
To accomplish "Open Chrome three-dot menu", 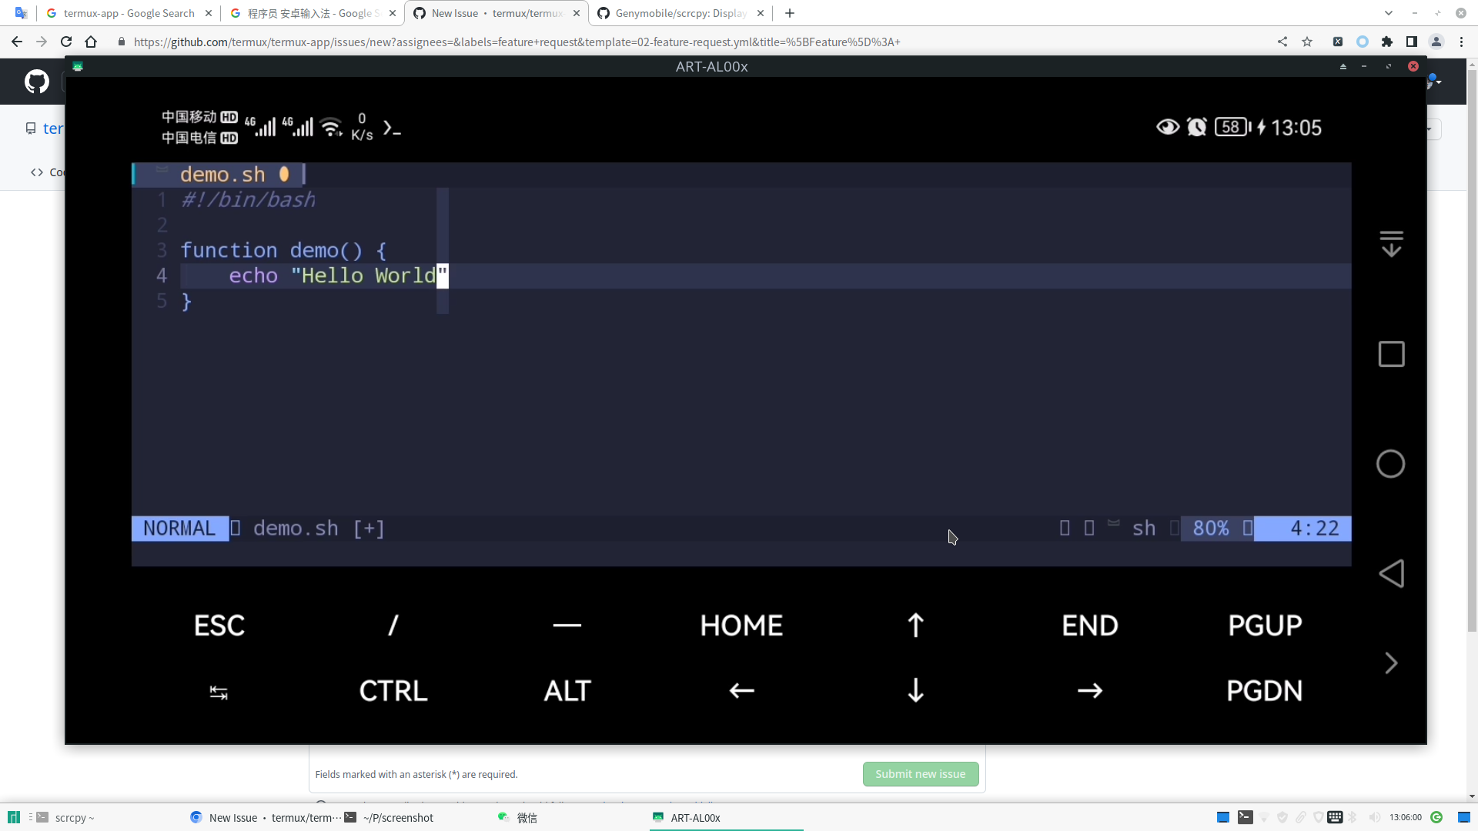I will pos(1461,42).
